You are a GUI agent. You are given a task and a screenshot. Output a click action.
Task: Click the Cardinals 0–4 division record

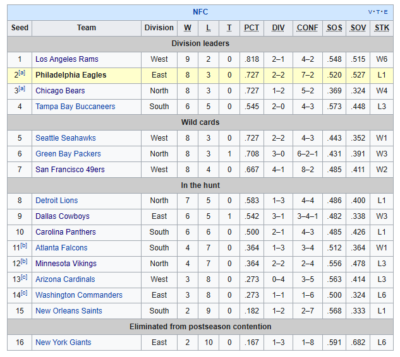(x=278, y=279)
